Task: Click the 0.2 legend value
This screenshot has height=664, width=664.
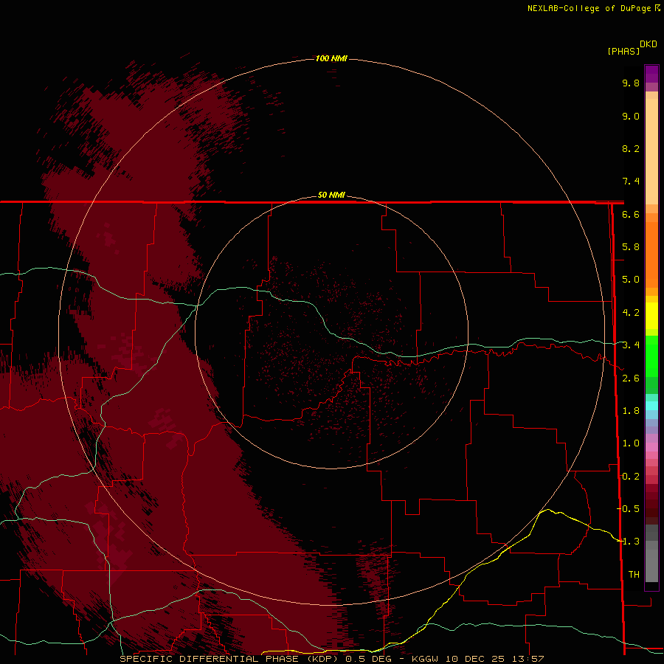Action: click(x=631, y=476)
